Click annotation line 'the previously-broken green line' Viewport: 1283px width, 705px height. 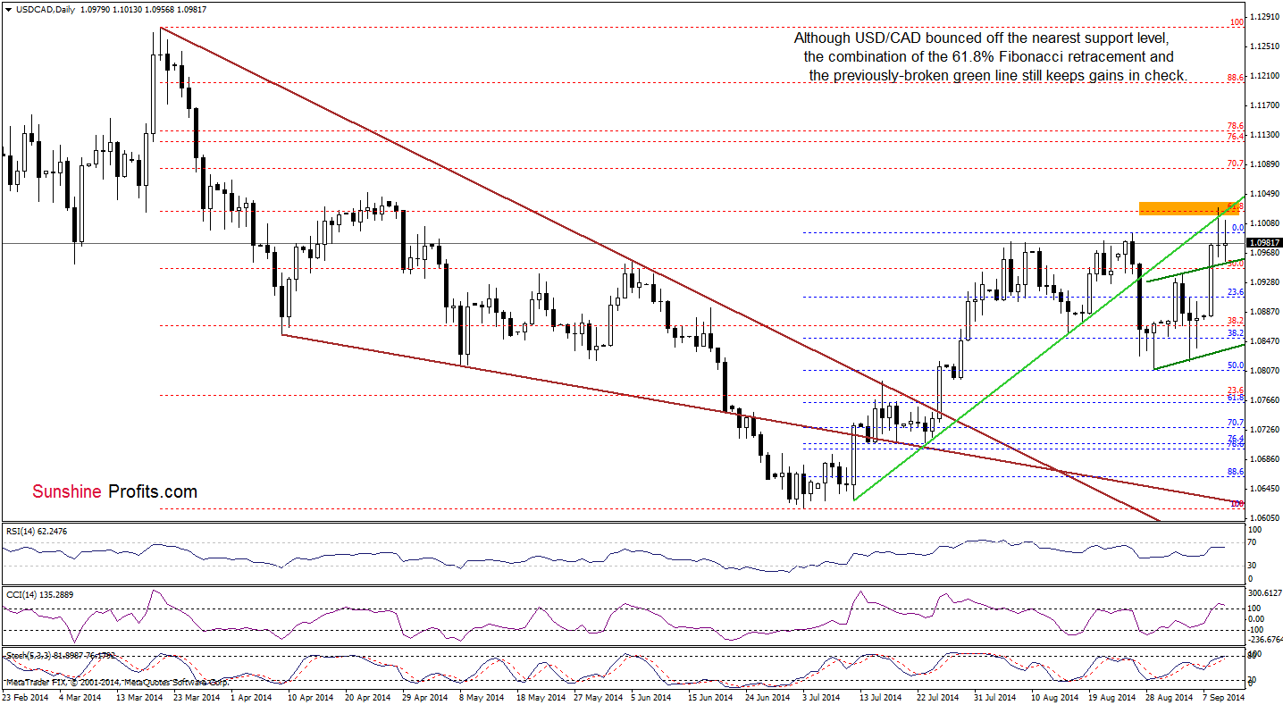click(x=998, y=76)
